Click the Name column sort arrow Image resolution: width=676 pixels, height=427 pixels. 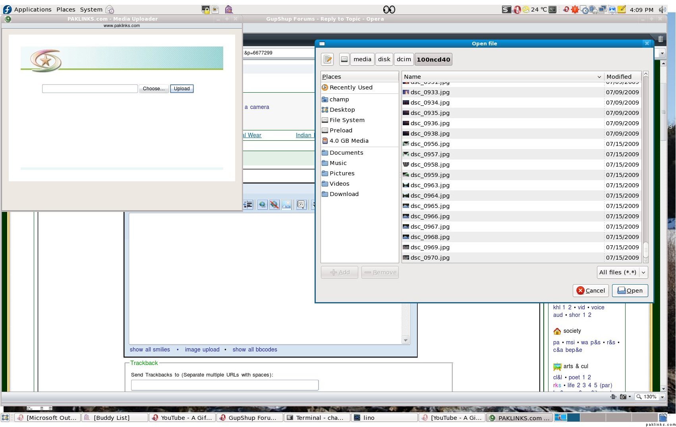[599, 77]
